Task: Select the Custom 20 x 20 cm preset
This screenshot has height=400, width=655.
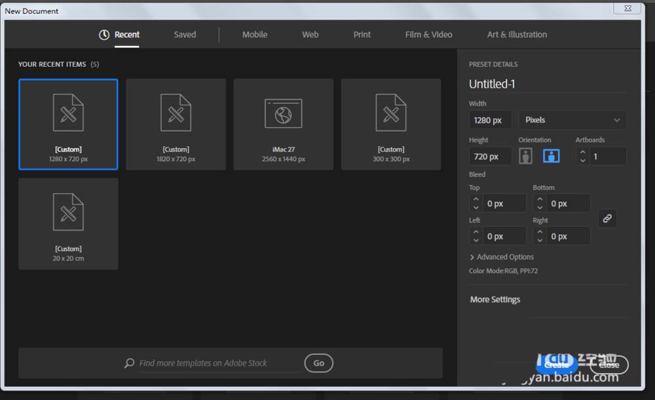Action: tap(68, 224)
